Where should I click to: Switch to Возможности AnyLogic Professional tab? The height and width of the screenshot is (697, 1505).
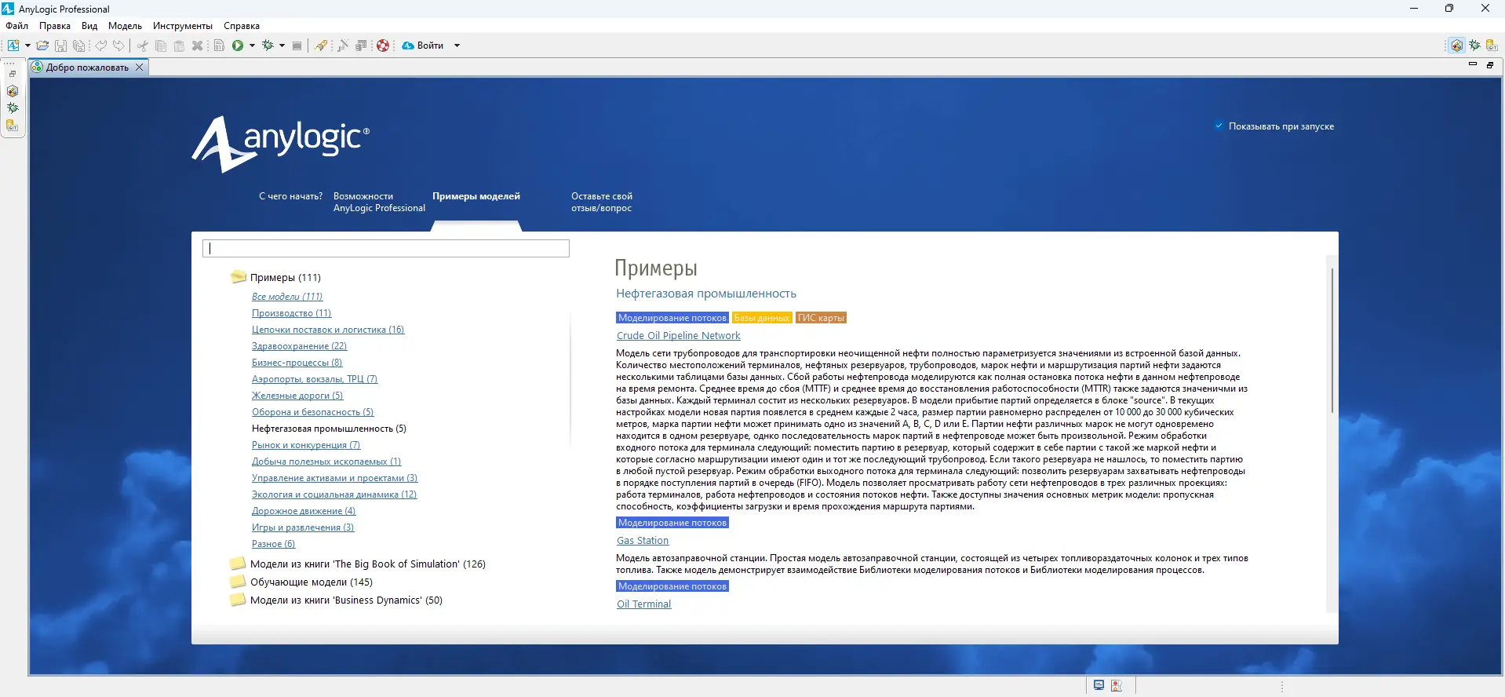point(379,203)
